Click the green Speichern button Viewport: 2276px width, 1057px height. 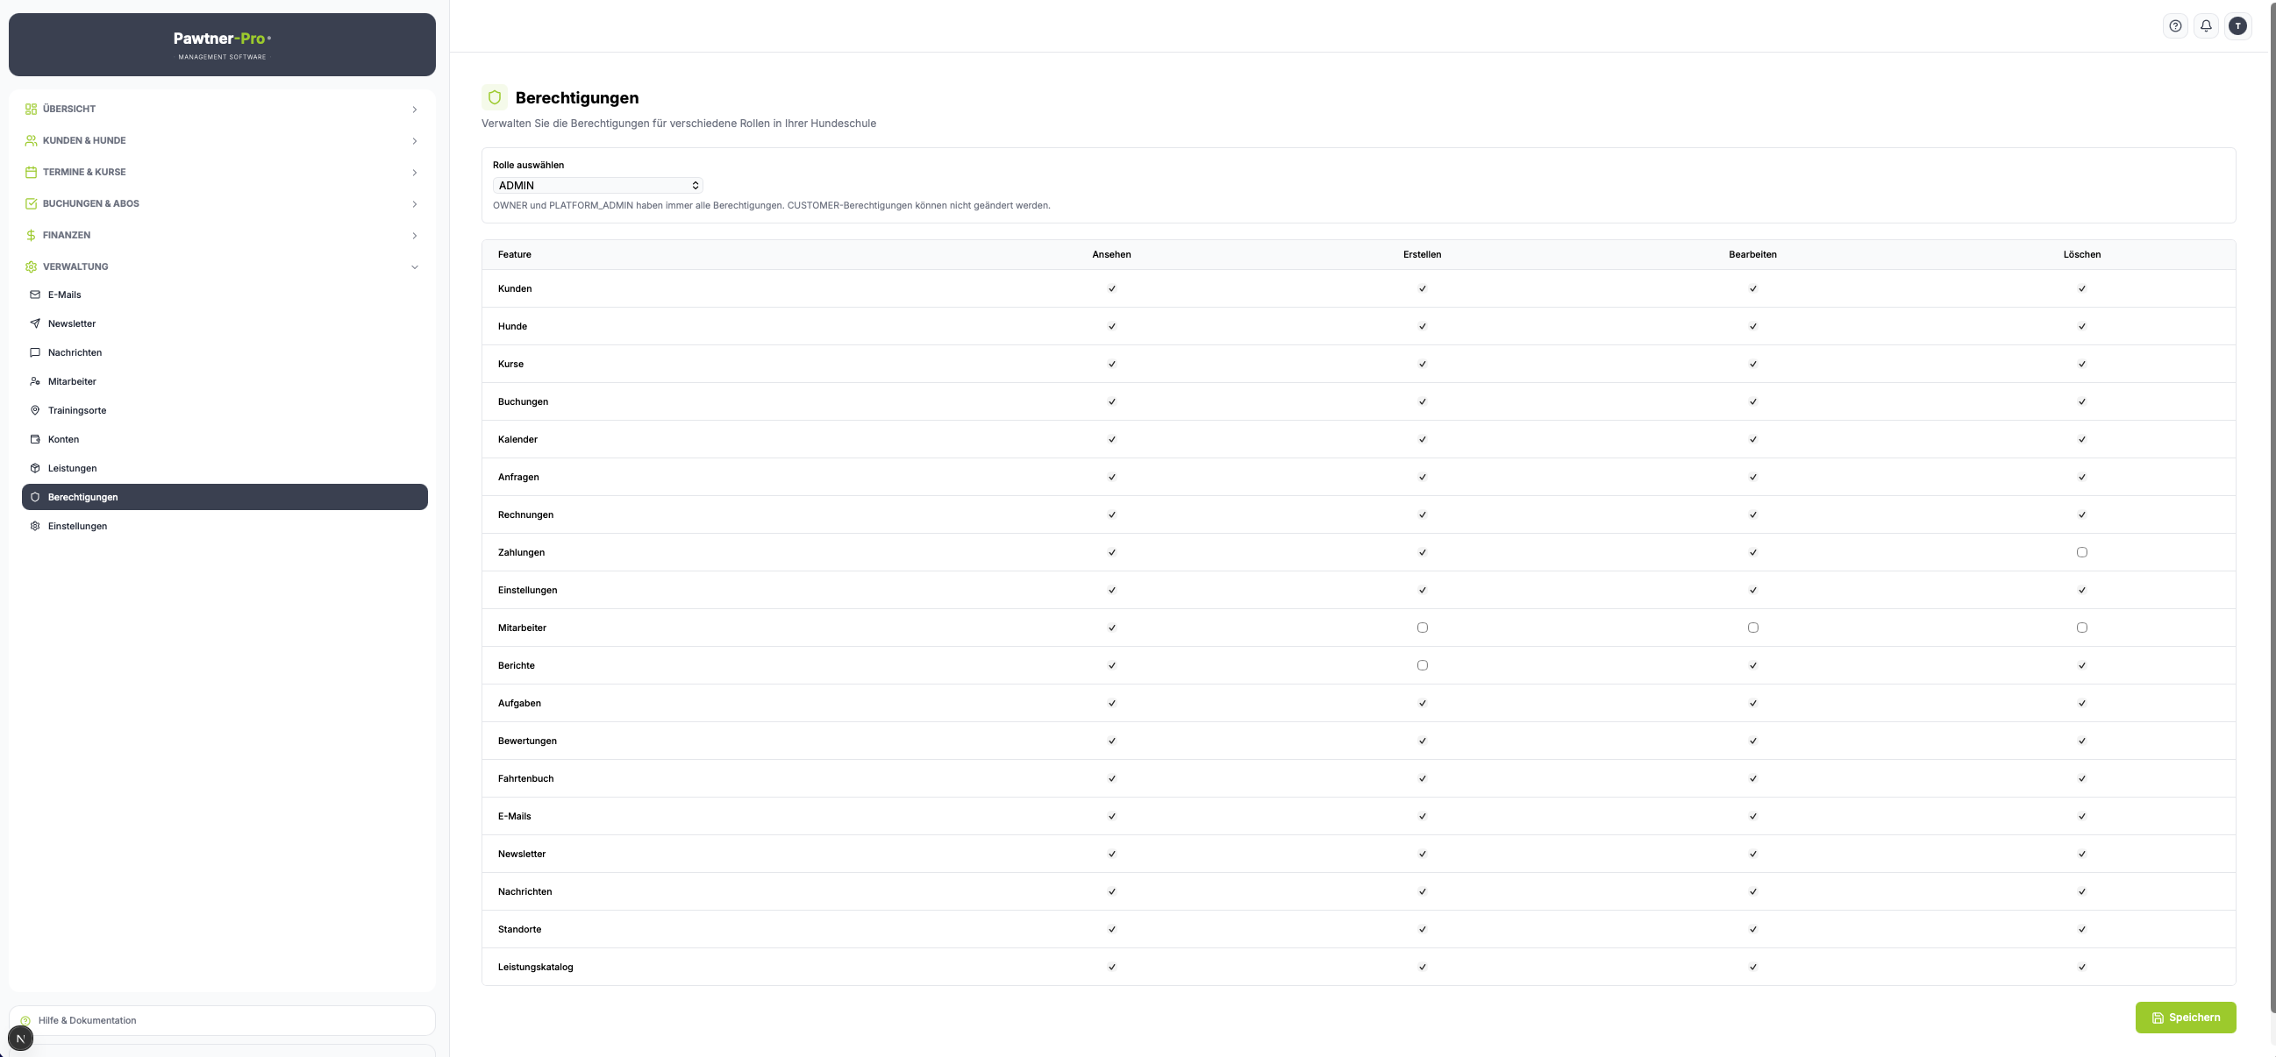2185,1018
